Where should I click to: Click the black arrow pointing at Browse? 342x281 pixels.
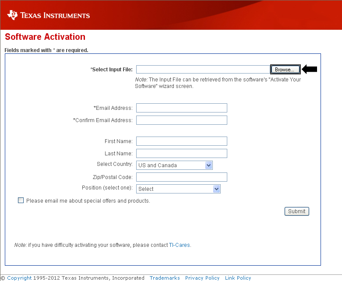coord(310,69)
